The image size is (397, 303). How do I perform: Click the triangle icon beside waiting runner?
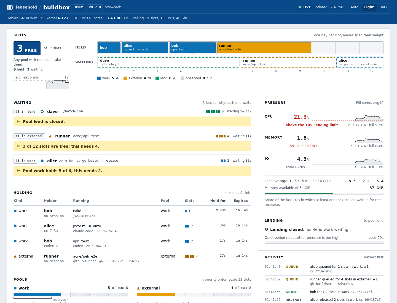[50, 136]
